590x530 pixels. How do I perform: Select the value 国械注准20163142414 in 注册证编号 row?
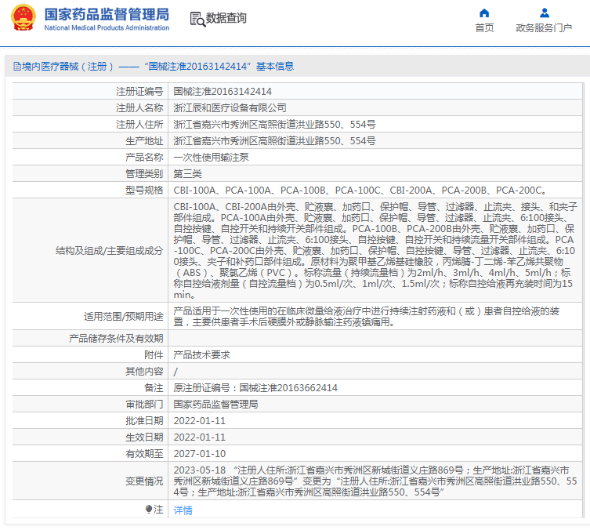[x=223, y=92]
